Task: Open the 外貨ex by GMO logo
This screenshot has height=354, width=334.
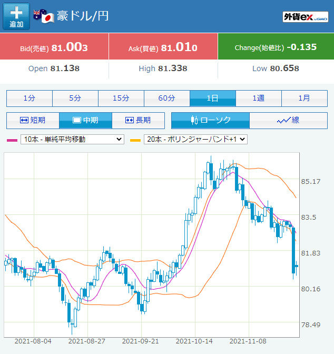Action: pos(306,17)
